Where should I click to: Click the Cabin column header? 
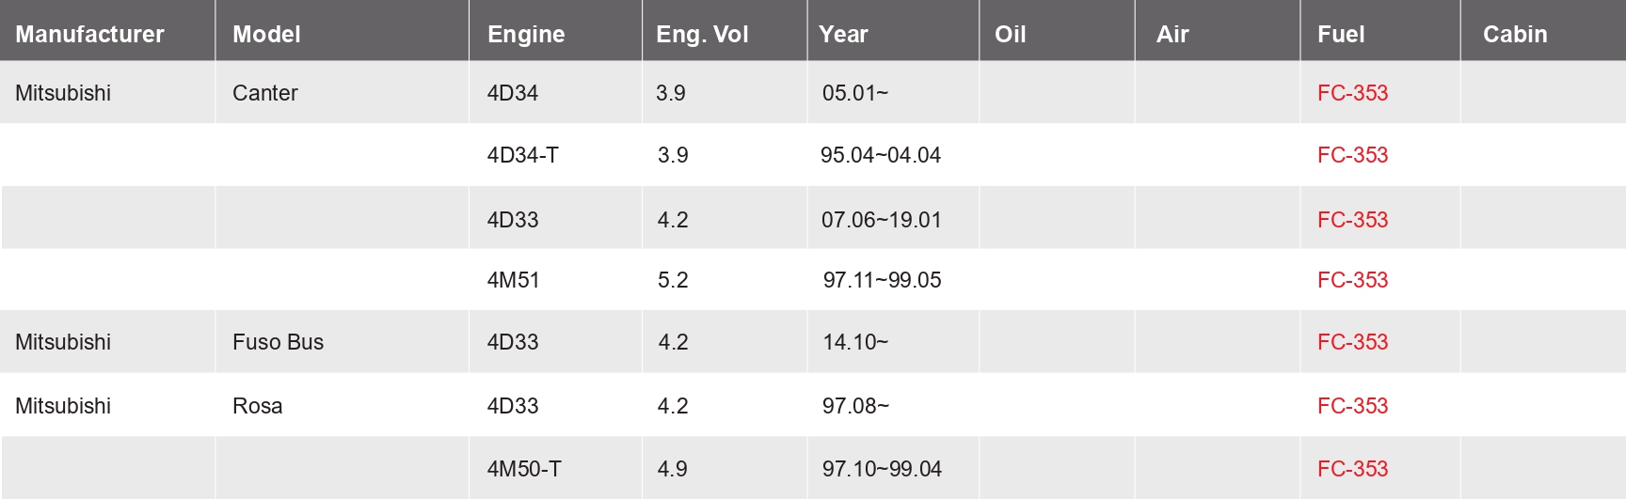click(x=1515, y=35)
